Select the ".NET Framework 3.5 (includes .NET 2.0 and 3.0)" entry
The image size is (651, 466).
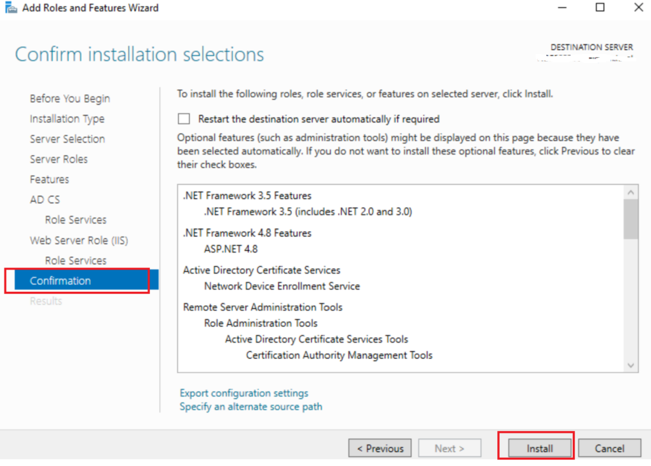[x=308, y=212]
